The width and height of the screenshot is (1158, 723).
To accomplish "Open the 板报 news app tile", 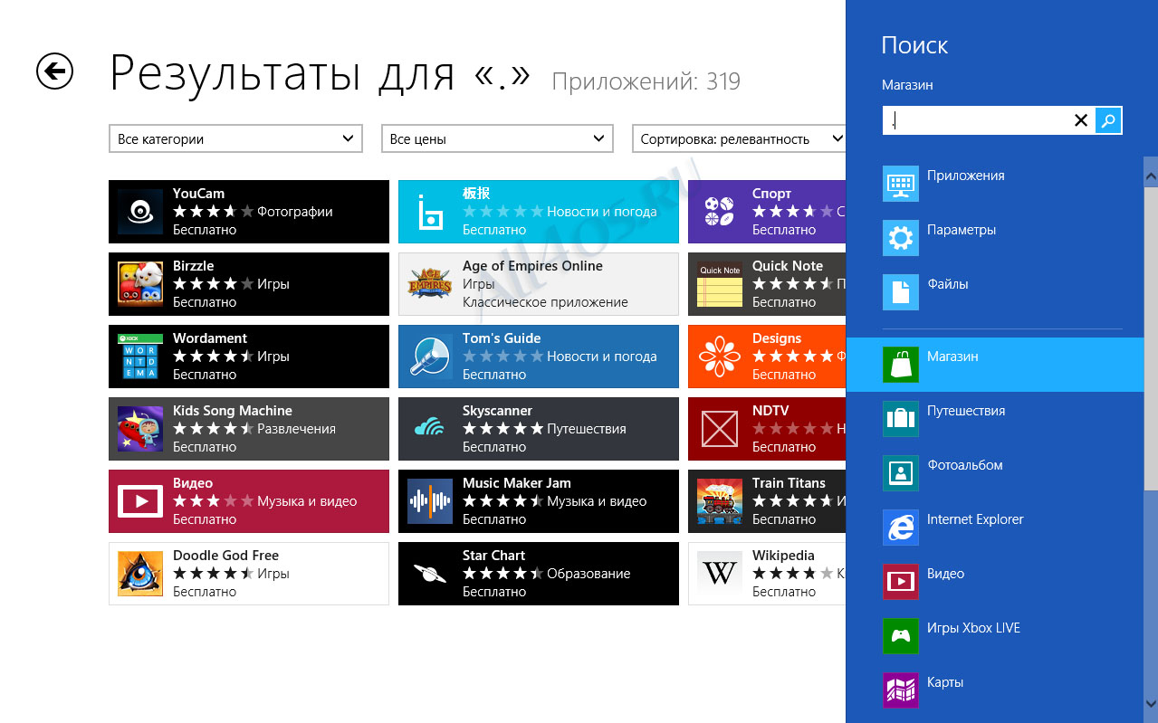I will (x=538, y=212).
